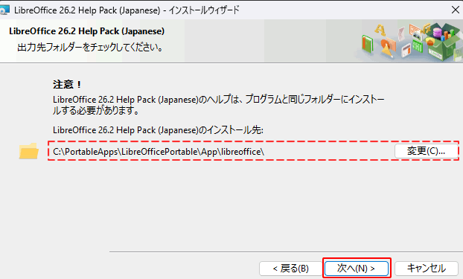Click the 注意！ warning heading
This screenshot has height=279, width=463.
(x=67, y=85)
